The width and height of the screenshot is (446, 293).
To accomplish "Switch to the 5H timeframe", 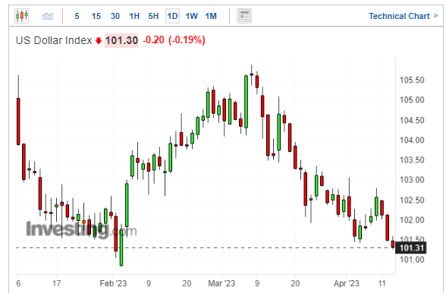I will pyautogui.click(x=153, y=16).
